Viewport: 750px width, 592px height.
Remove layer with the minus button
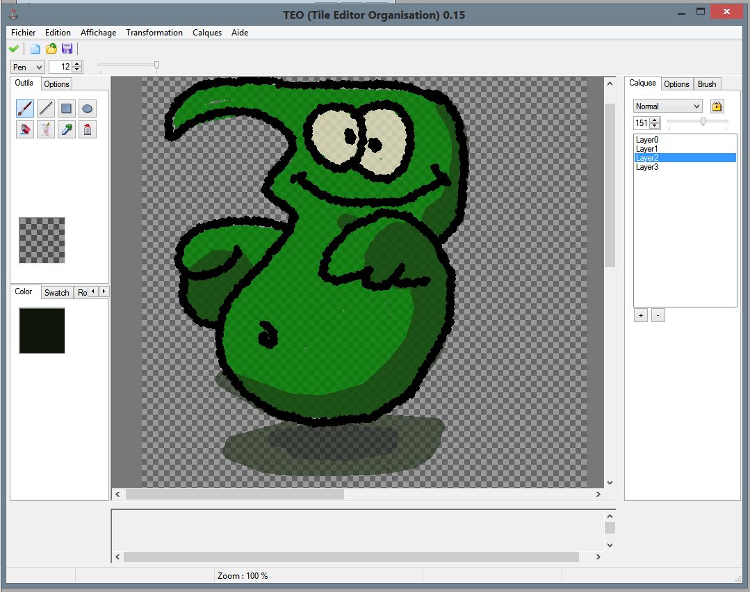658,315
